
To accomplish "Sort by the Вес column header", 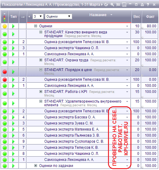I will pyautogui.click(x=137, y=17).
